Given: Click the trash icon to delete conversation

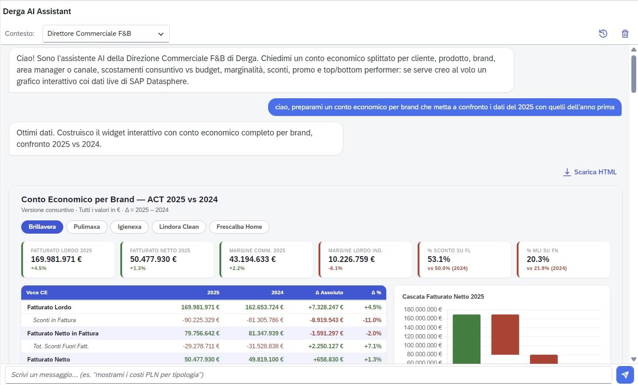Looking at the screenshot, I should point(625,34).
